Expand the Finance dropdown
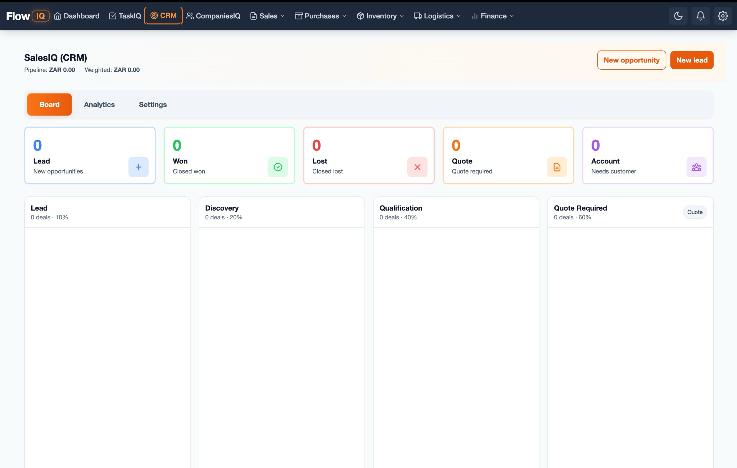Viewport: 737px width, 468px height. click(x=492, y=16)
